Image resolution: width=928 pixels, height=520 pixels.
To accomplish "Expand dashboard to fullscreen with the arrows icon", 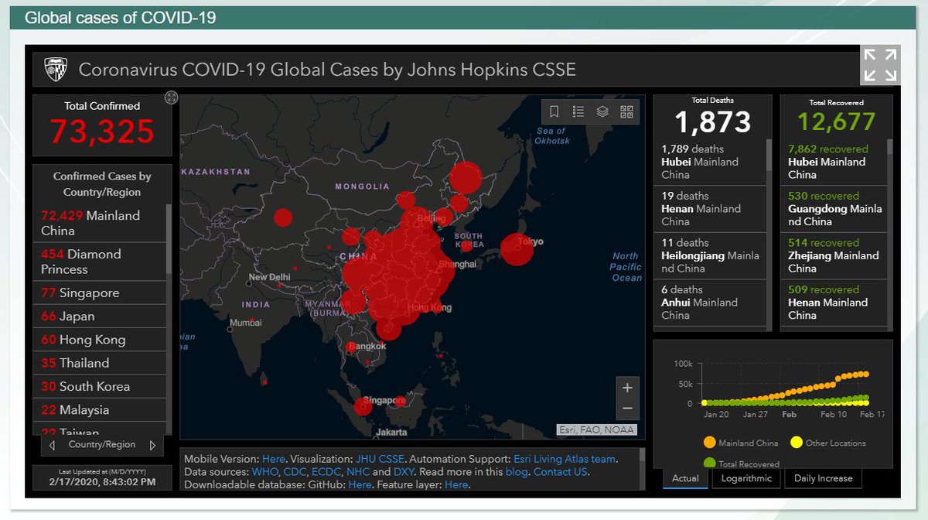I will pos(880,65).
